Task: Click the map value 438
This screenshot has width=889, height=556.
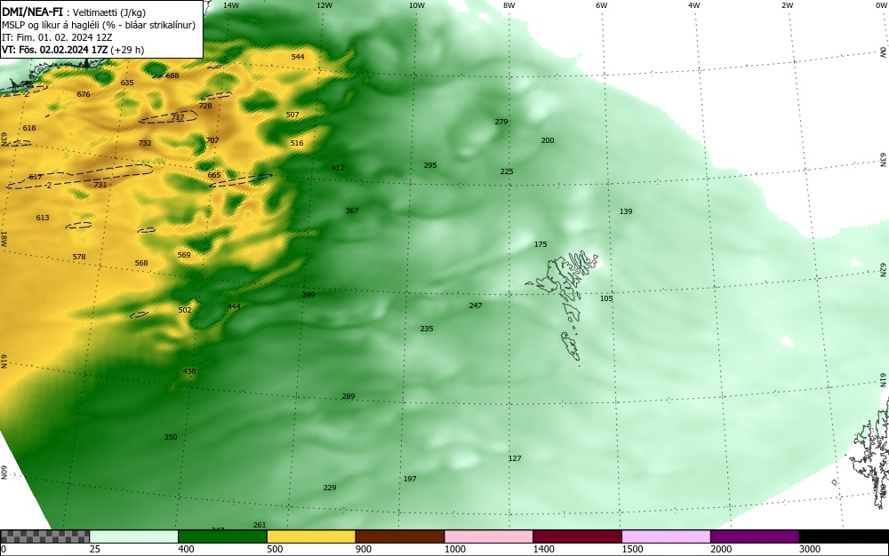Action: (189, 372)
